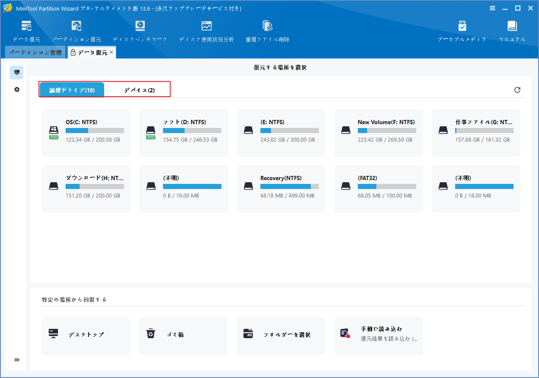The width and height of the screenshot is (539, 378).
Task: Click the Recovery(NTFS) drive icon
Action: (x=248, y=186)
